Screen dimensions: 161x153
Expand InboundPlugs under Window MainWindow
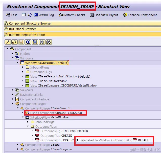click(23, 67)
